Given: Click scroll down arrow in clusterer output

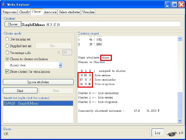Looking at the screenshot, I should click(180, 121).
